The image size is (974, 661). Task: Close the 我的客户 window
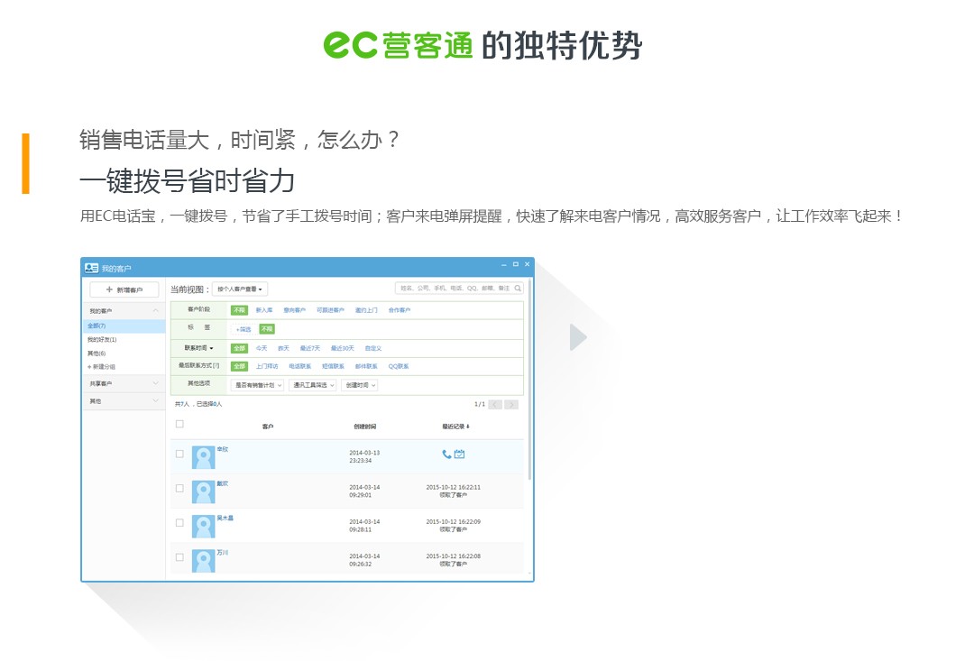coord(528,264)
